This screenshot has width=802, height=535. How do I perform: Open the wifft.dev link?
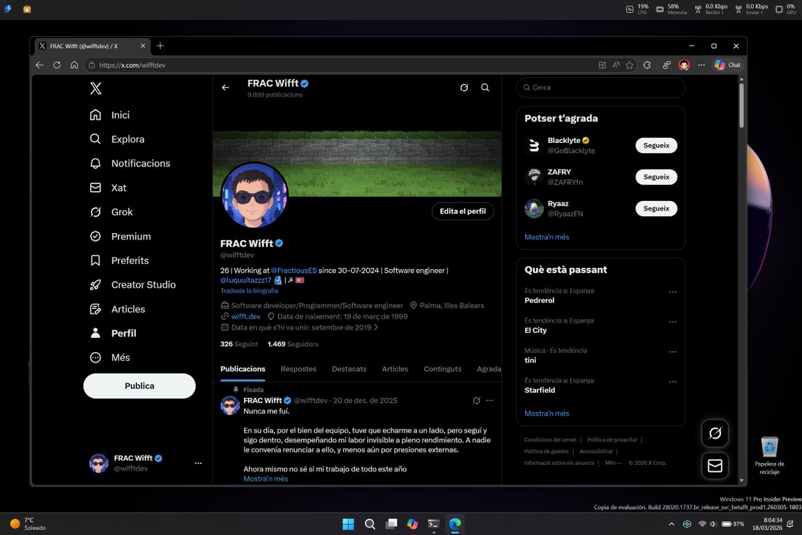[245, 316]
